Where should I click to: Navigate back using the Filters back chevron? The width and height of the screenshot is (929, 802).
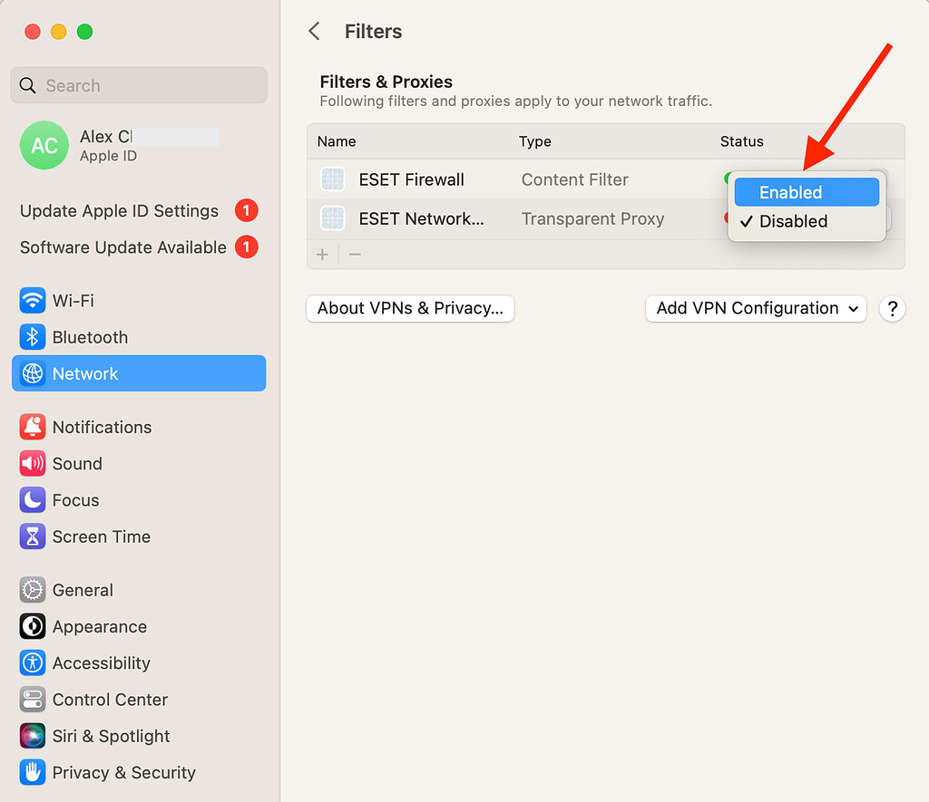coord(314,30)
